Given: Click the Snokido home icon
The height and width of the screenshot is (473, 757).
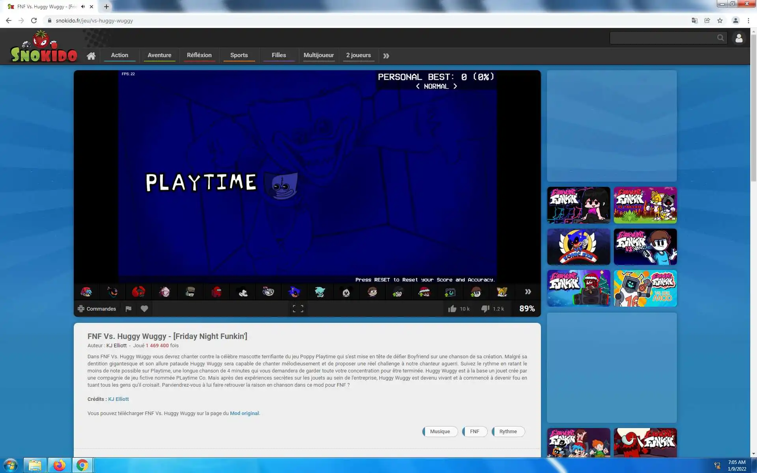Looking at the screenshot, I should coord(91,56).
